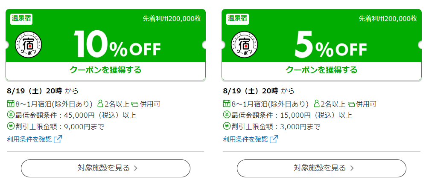Click person icon beside 2名以上 in left card
Image resolution: width=429 pixels, height=191 pixels.
pos(100,104)
